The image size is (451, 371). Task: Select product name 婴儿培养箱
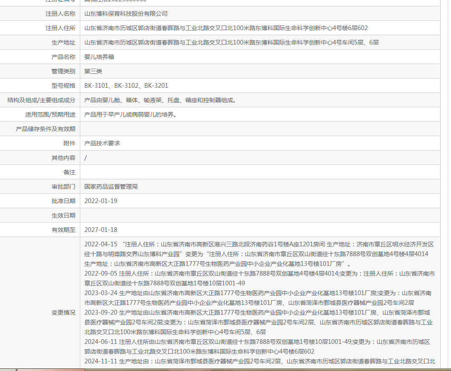click(99, 57)
